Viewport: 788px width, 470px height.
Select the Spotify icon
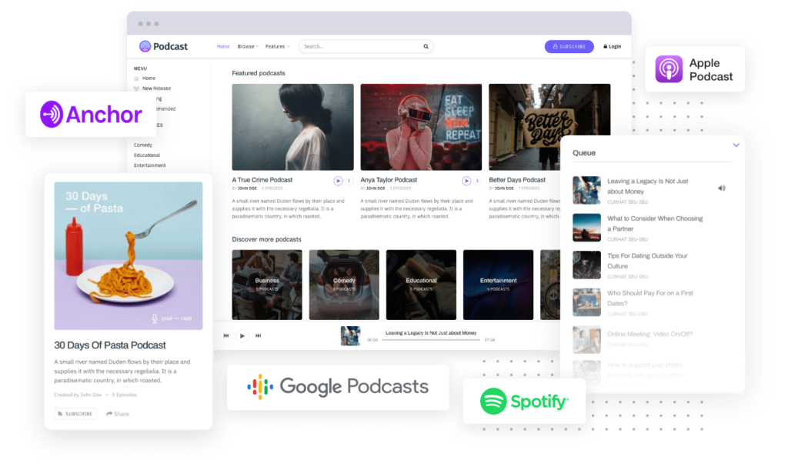point(492,402)
